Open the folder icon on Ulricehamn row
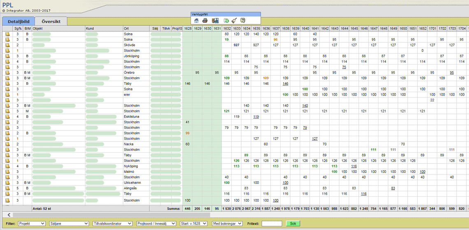This screenshot has width=469, height=230. [7, 183]
